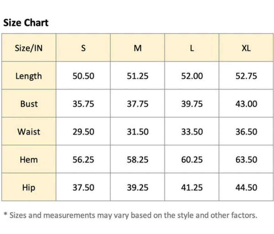
Task: Select the Length row label
Action: [x=29, y=76]
